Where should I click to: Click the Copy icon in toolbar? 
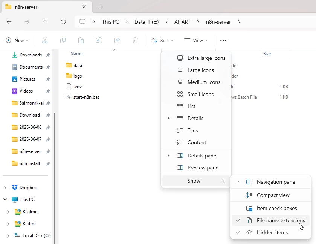(x=63, y=40)
